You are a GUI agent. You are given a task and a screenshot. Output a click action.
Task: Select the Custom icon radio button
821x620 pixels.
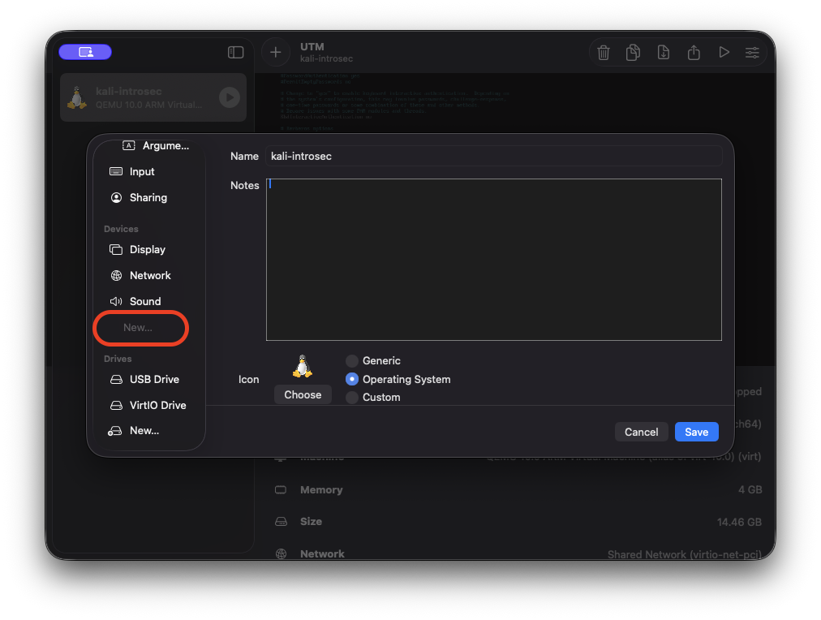(352, 398)
